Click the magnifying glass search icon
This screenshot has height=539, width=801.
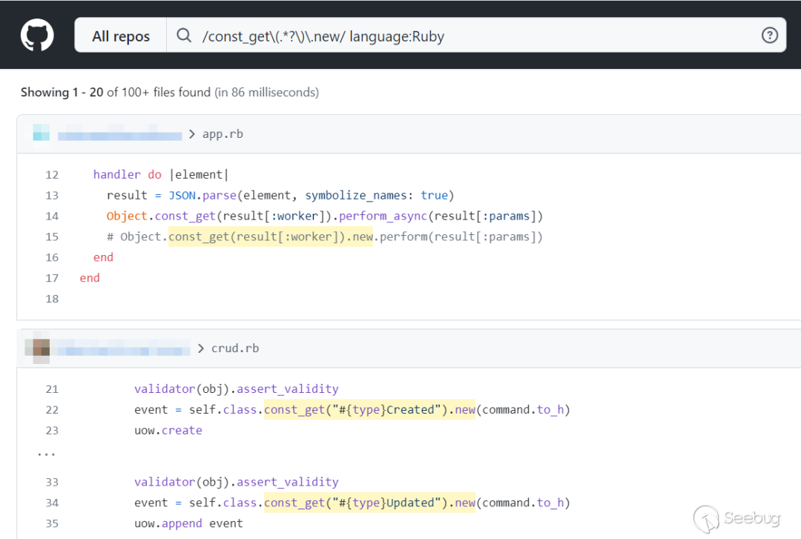[x=184, y=36]
